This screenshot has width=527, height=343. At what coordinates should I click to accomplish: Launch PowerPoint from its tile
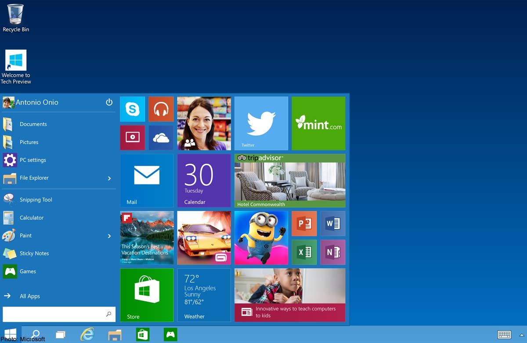click(304, 224)
